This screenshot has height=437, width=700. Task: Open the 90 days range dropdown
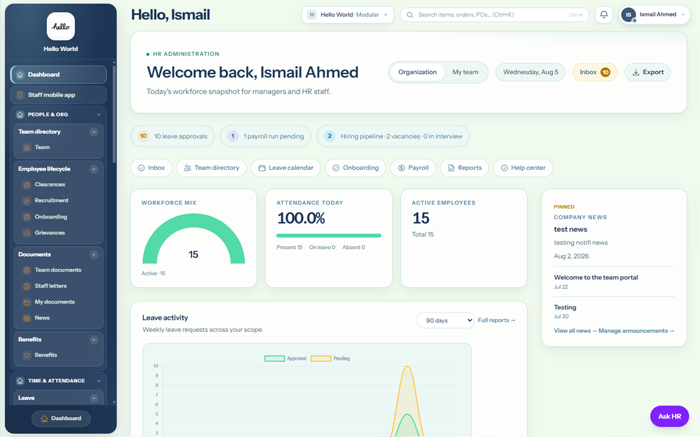[x=445, y=320]
